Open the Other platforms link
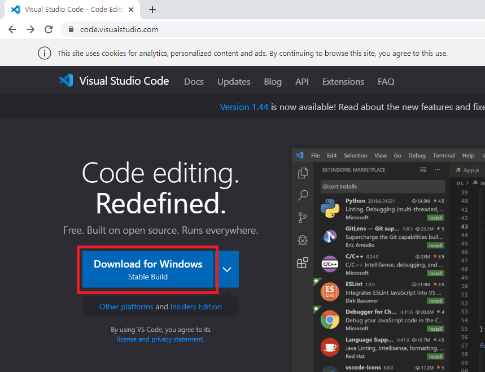485x372 pixels. (126, 307)
